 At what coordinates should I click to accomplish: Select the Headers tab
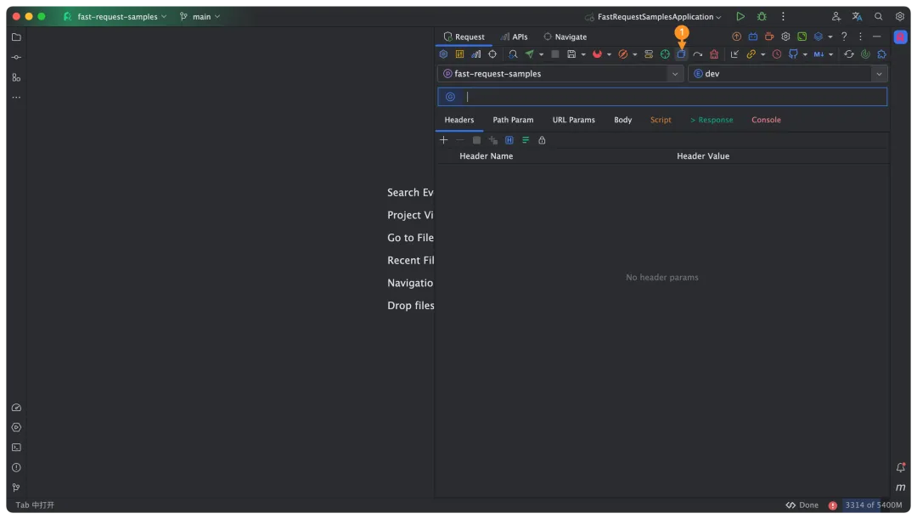pyautogui.click(x=459, y=120)
